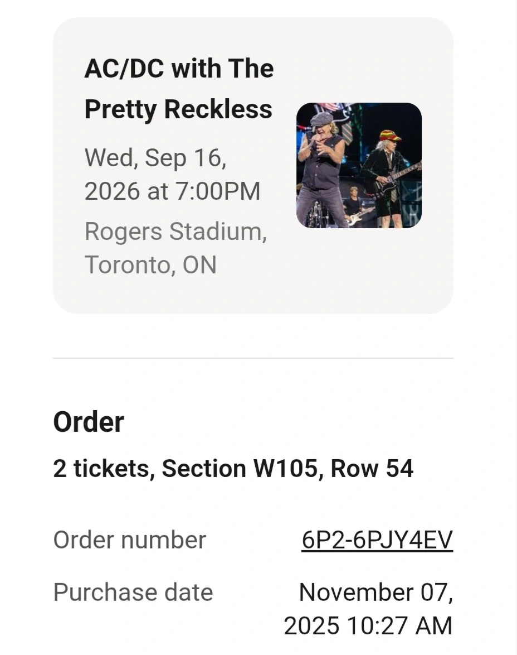Tap the Toronto, ON location text
The width and height of the screenshot is (517, 655).
[x=150, y=264]
